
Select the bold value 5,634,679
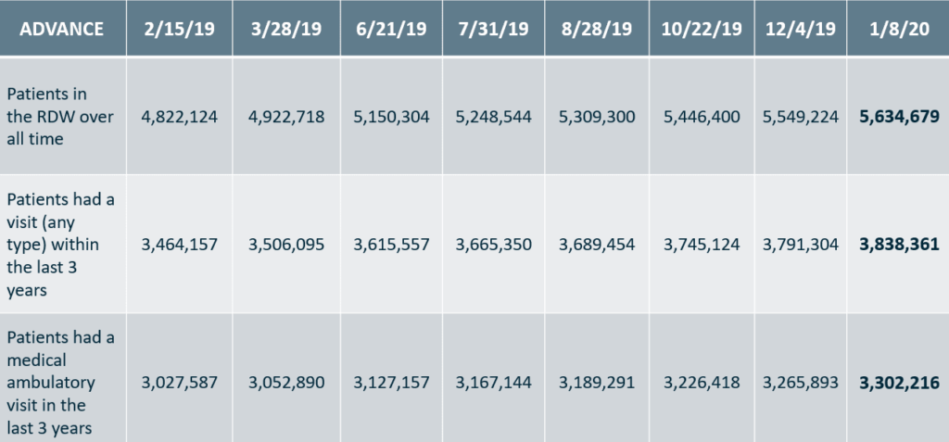tap(899, 117)
